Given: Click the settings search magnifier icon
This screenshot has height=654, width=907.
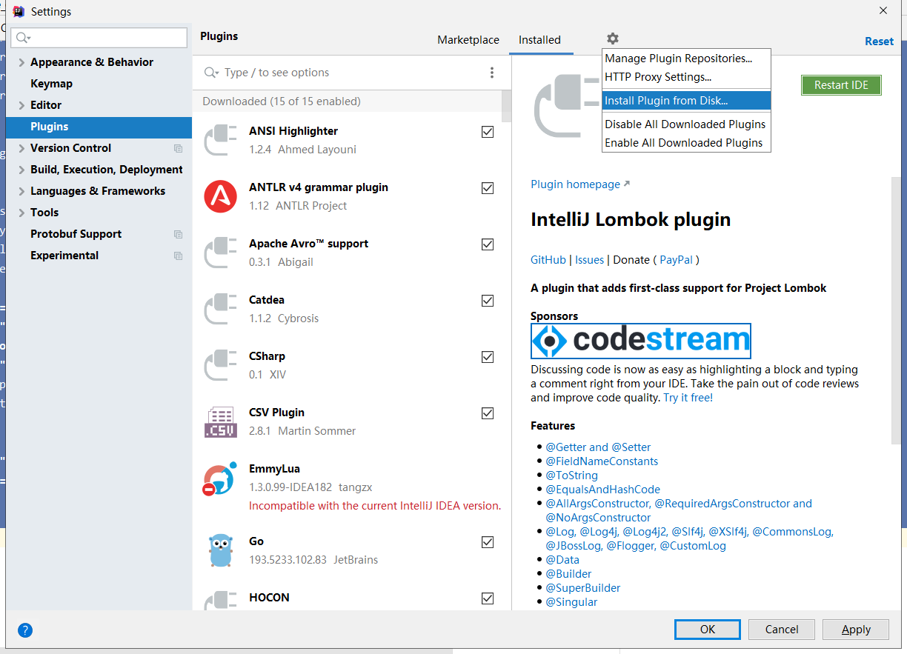Looking at the screenshot, I should click(23, 38).
